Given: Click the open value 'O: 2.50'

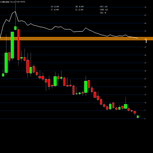Looking at the screenshot, I should point(55,6).
